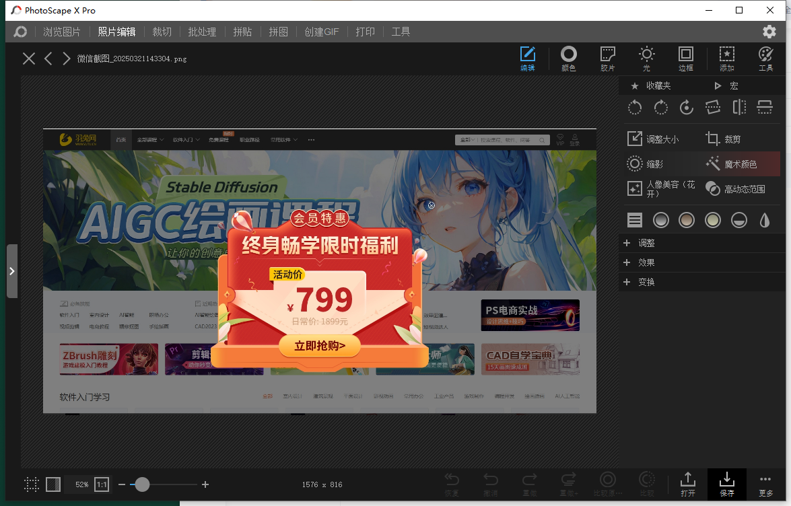
Task: Click the dotted selection marquee icon
Action: click(x=31, y=484)
